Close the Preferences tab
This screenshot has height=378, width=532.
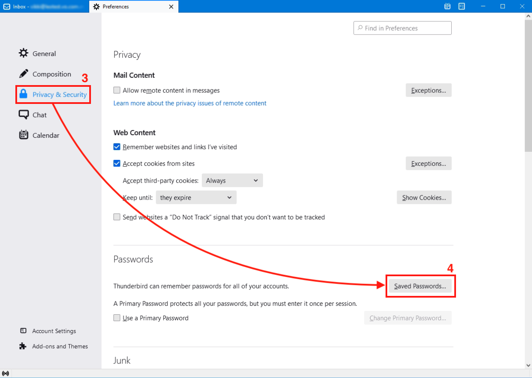pyautogui.click(x=171, y=6)
